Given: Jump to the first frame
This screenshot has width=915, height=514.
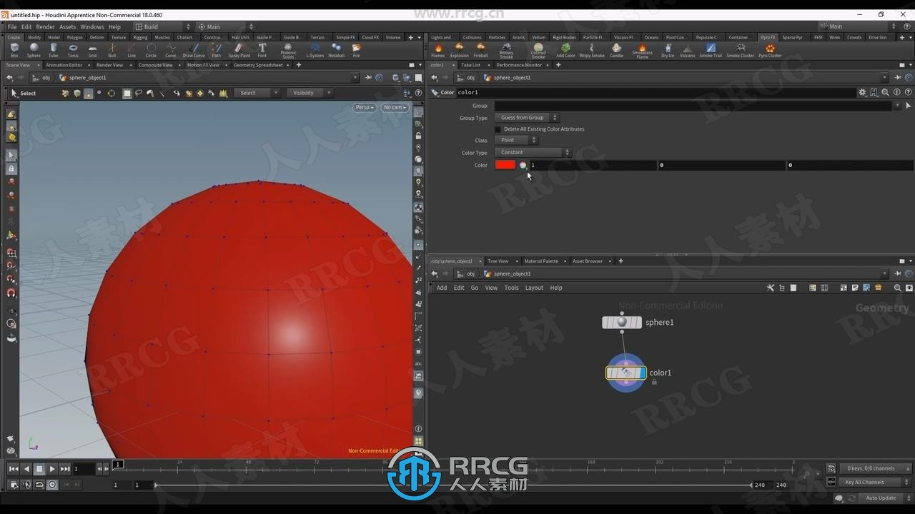Looking at the screenshot, I should 14,469.
